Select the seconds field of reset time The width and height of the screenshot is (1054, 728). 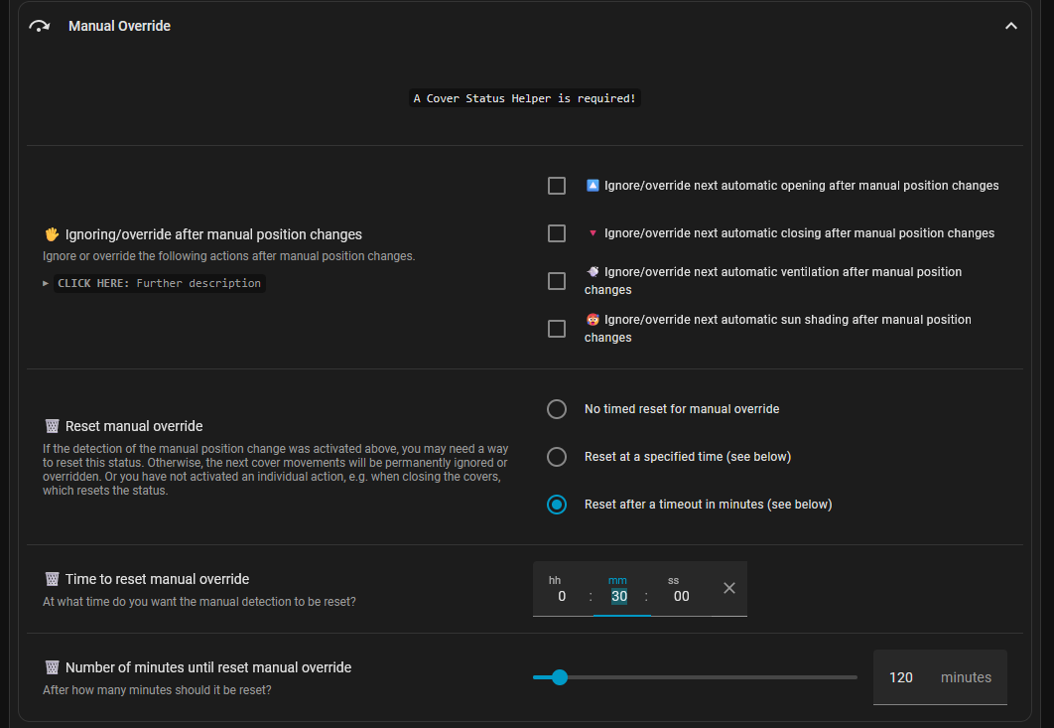[681, 596]
